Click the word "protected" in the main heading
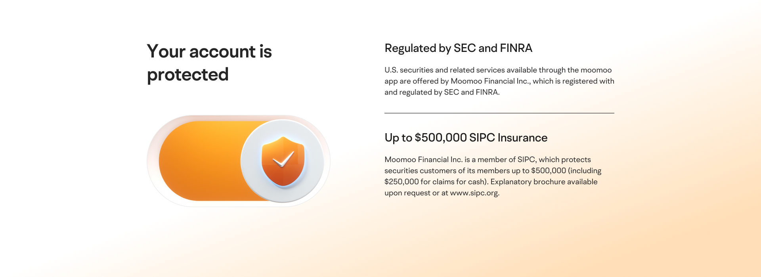The height and width of the screenshot is (277, 761). 187,75
